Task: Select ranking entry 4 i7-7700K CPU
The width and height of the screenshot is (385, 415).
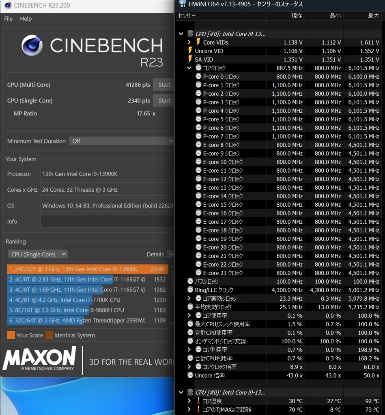Action: click(x=88, y=300)
